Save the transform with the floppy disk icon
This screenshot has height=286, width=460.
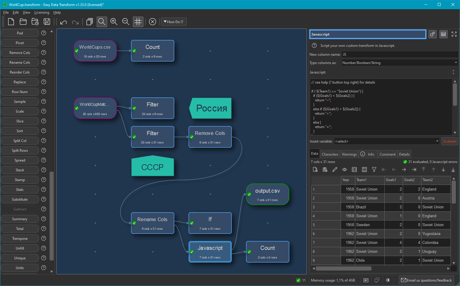point(47,22)
